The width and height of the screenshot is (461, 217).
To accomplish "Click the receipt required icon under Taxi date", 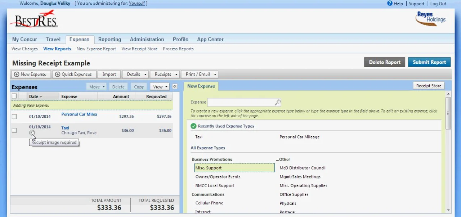I will [x=32, y=133].
